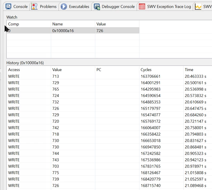Screen dimensions: 212x190
Task: Click cycles value 164295983
Action: (x=150, y=89)
